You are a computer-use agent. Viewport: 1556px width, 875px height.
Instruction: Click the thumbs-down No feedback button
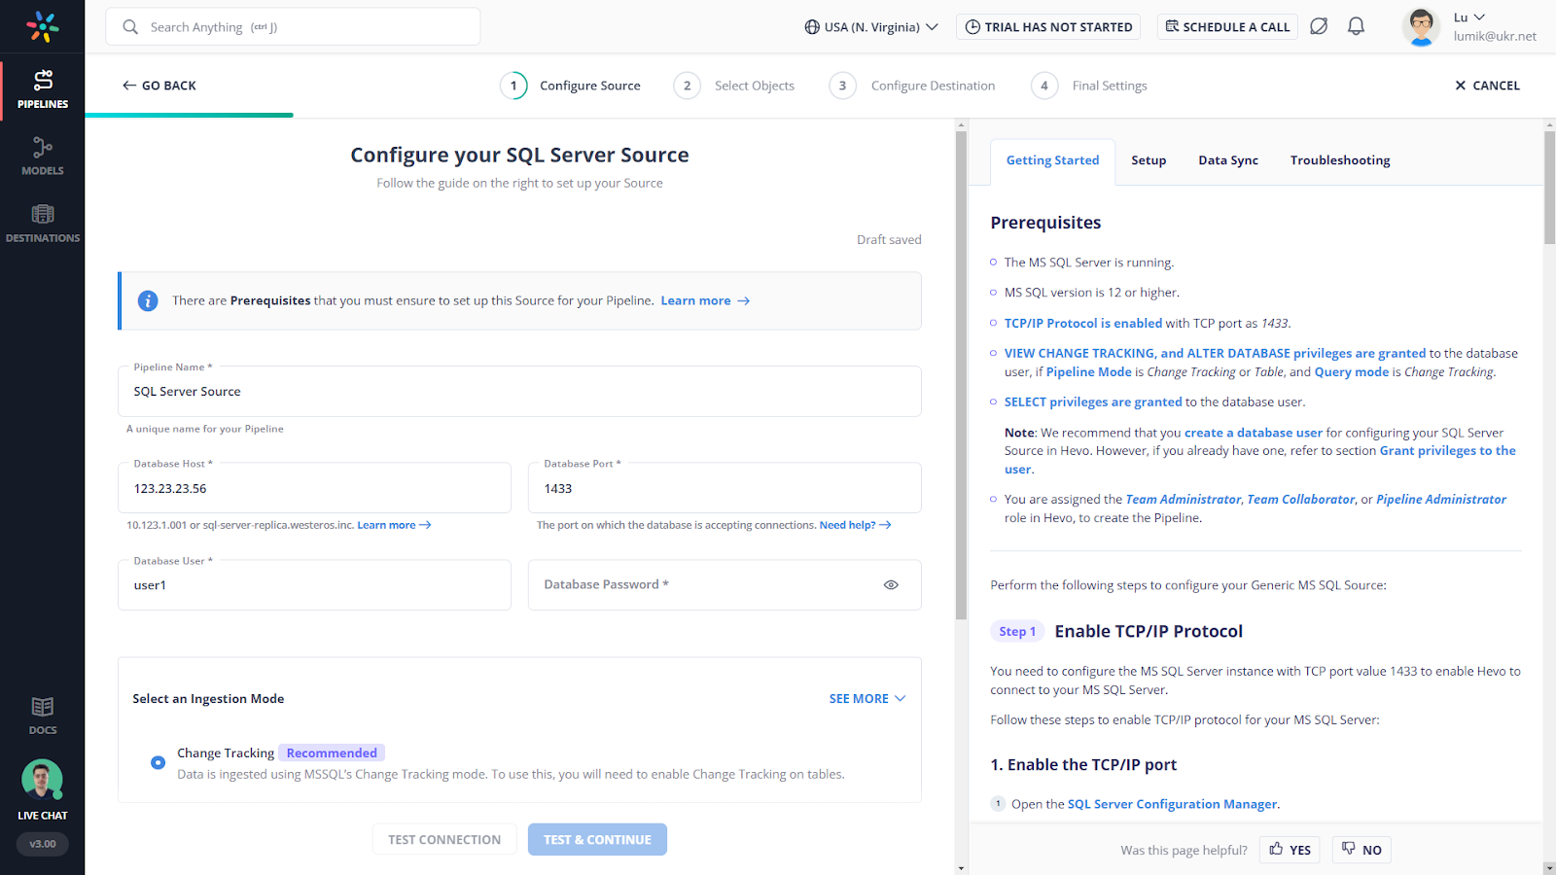[x=1361, y=850]
